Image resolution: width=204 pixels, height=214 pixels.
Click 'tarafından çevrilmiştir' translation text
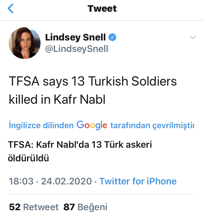pos(152,125)
